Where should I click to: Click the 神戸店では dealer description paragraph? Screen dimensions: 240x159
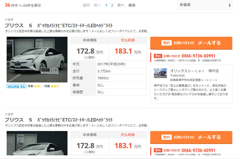tap(191, 92)
